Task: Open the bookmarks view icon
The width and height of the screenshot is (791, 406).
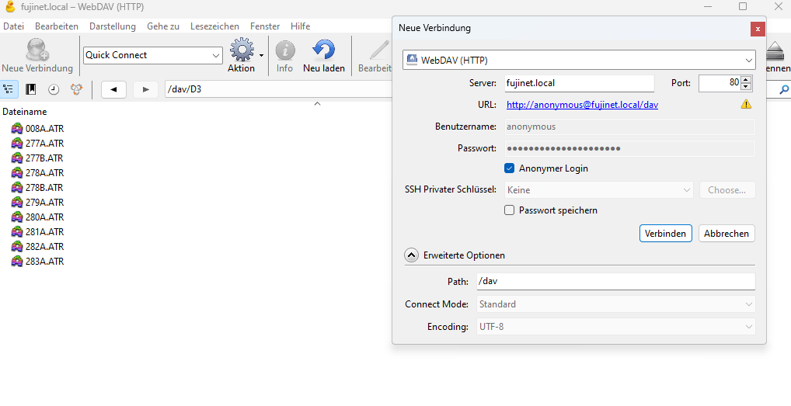Action: (x=31, y=89)
